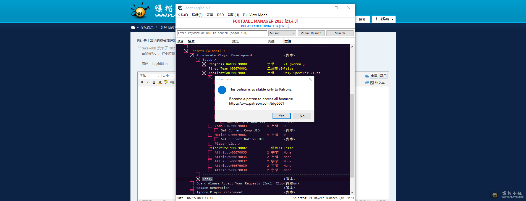The height and width of the screenshot is (201, 526).
Task: Click the scrollbar up arrow in cheat table
Action: point(352,47)
